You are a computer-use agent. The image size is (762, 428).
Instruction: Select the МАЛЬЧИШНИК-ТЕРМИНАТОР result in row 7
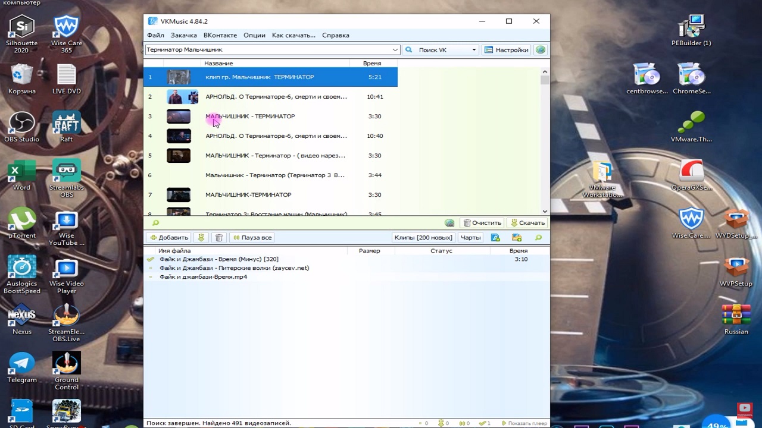click(248, 195)
